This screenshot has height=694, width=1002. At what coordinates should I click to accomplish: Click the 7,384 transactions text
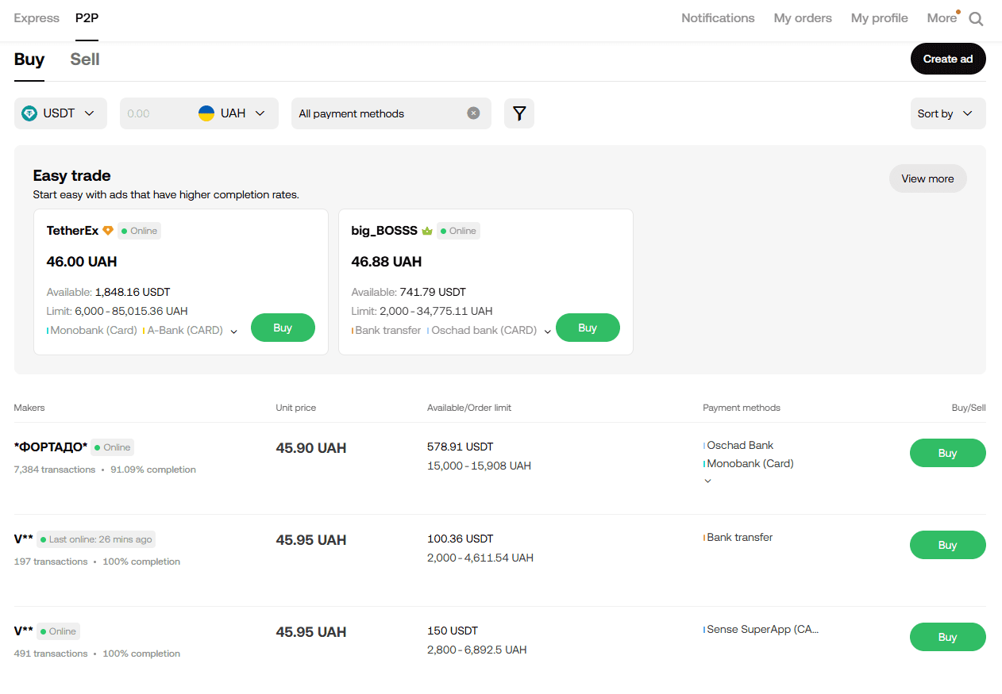55,470
